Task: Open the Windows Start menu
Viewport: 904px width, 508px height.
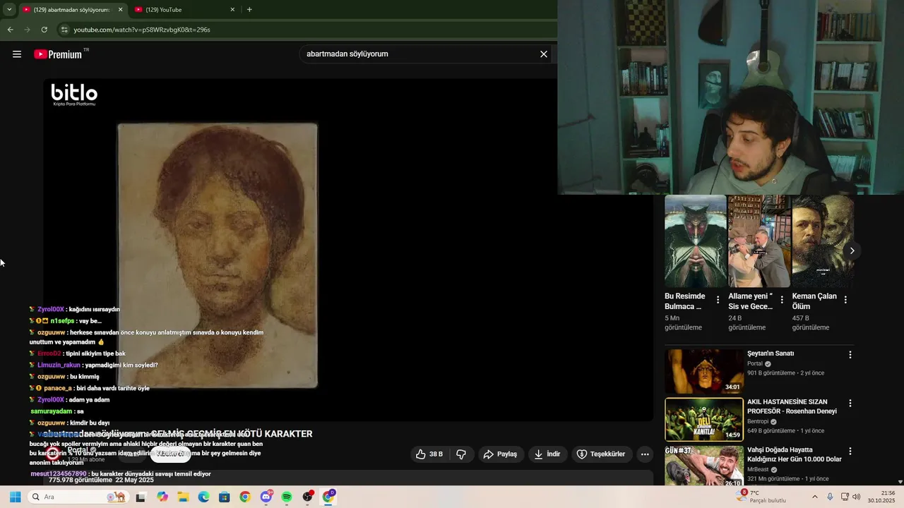Action: pyautogui.click(x=15, y=497)
